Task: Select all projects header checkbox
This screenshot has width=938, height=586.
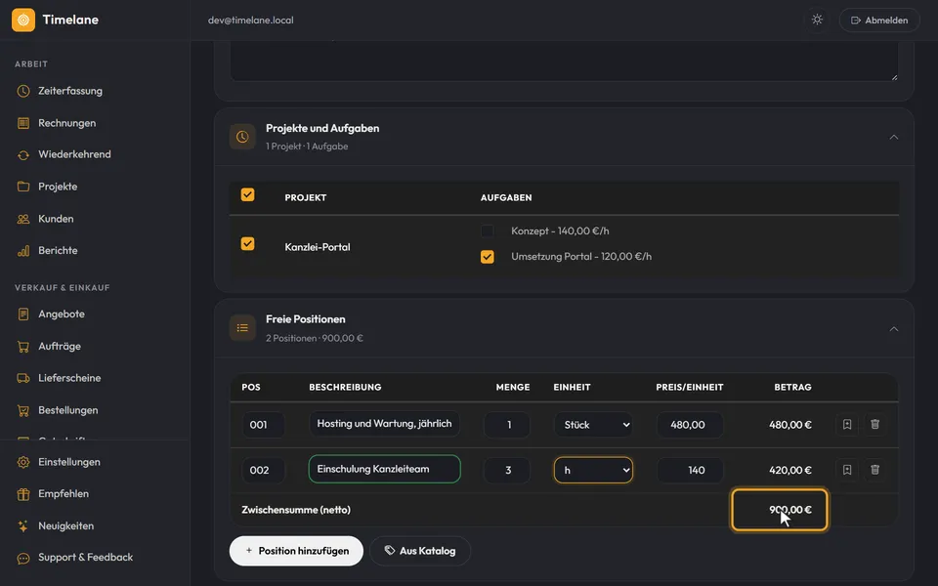Action: [x=247, y=195]
